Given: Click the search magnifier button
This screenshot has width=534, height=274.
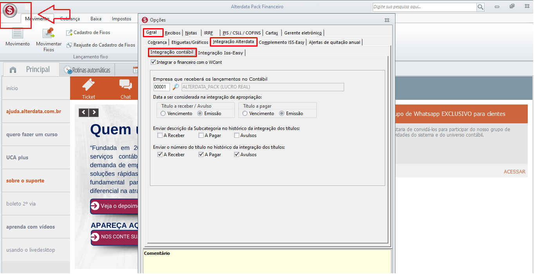Looking at the screenshot, I should tap(480, 7).
